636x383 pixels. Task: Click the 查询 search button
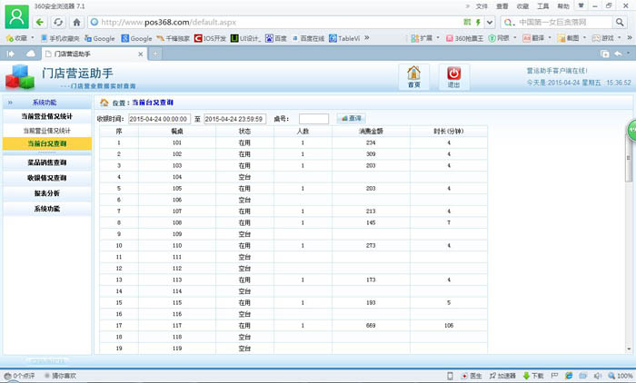[351, 119]
